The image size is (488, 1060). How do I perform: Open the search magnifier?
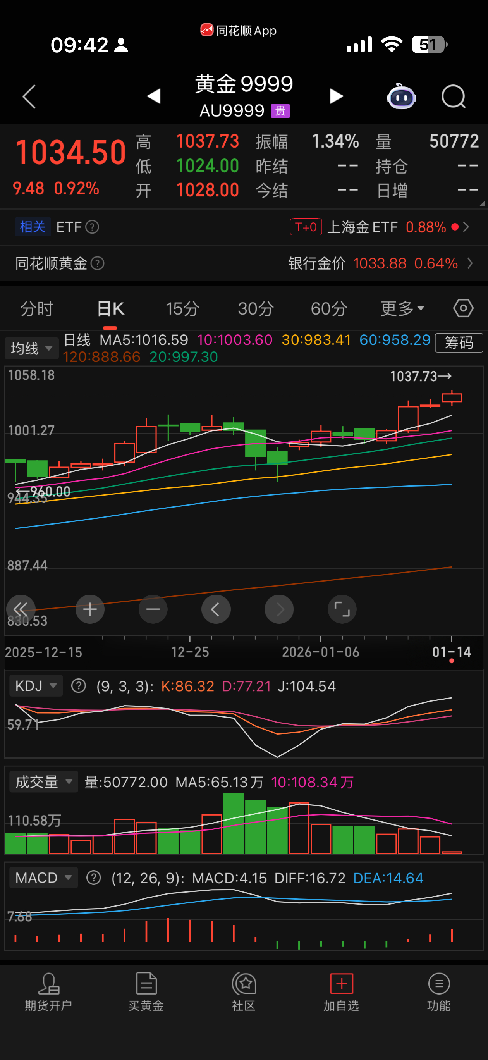click(454, 97)
